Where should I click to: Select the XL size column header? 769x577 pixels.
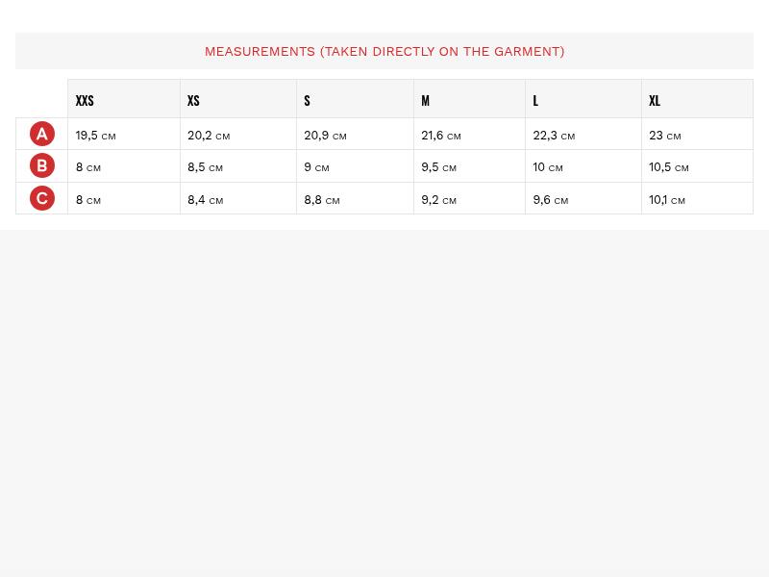(655, 100)
